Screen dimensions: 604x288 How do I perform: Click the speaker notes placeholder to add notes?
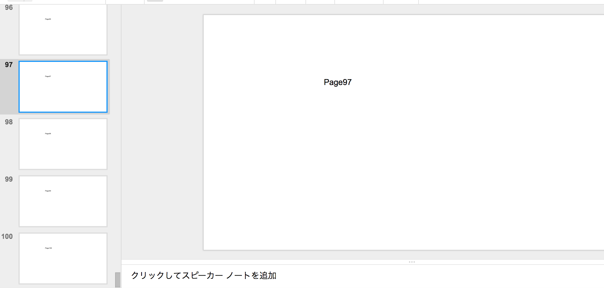pyautogui.click(x=204, y=276)
